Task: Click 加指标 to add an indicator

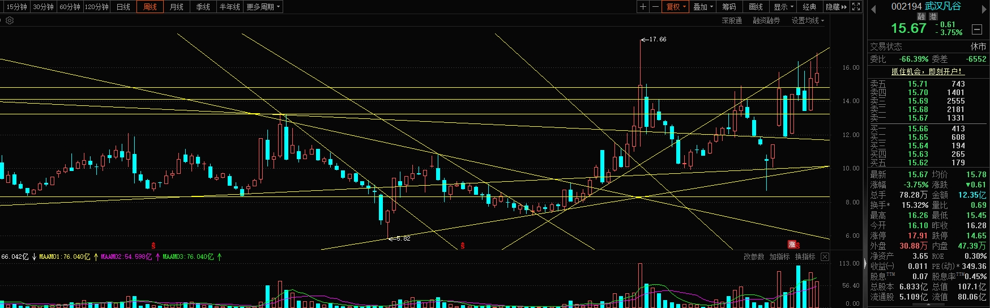Action: click(779, 257)
